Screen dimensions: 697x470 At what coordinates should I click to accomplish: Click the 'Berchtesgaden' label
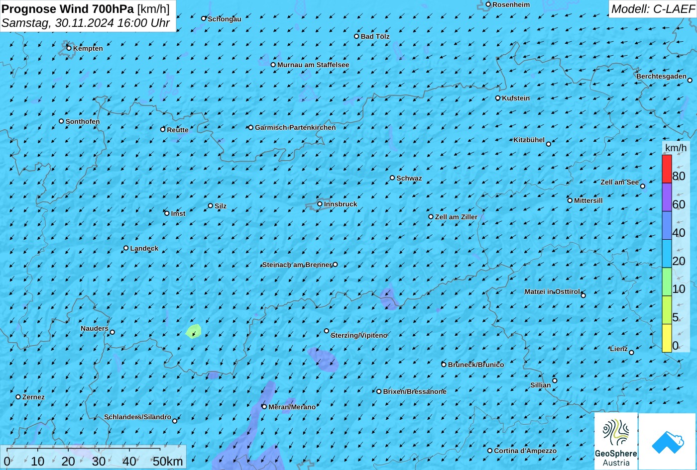pyautogui.click(x=661, y=77)
